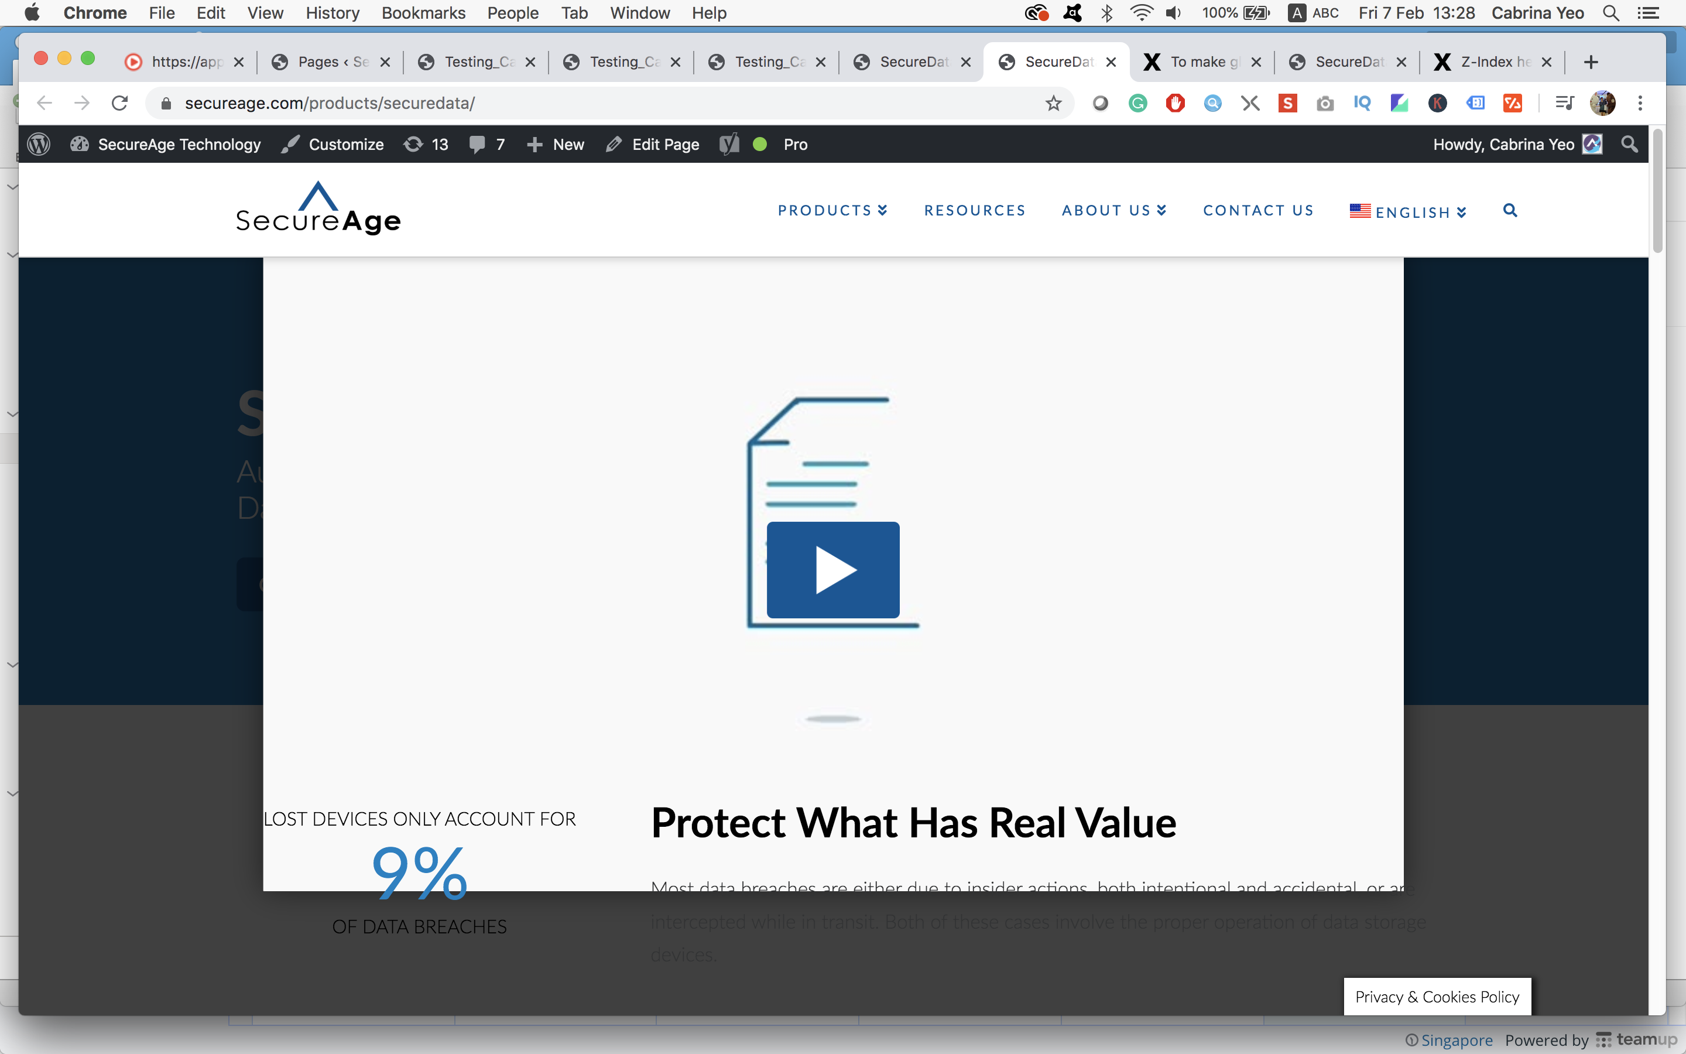Go back with Chrome's back arrow
Screen dimensions: 1686x1054
coord(44,103)
